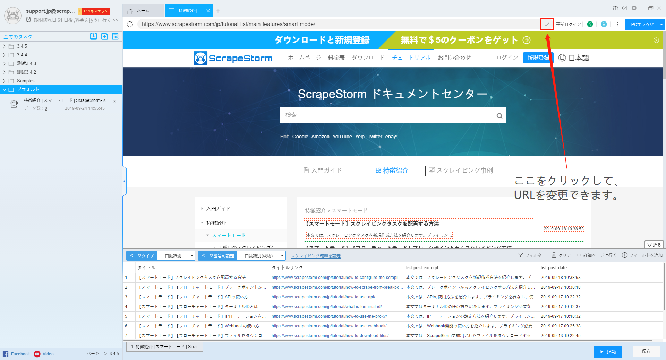Open 料金表 in site navigation

pyautogui.click(x=336, y=58)
